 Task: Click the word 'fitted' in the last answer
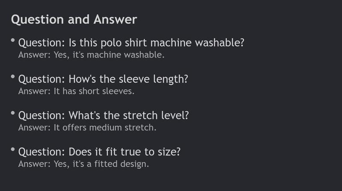pos(106,164)
